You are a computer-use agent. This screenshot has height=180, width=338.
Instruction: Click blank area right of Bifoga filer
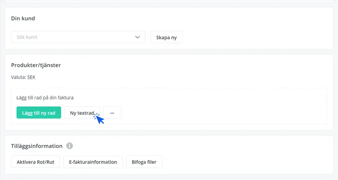(246, 162)
